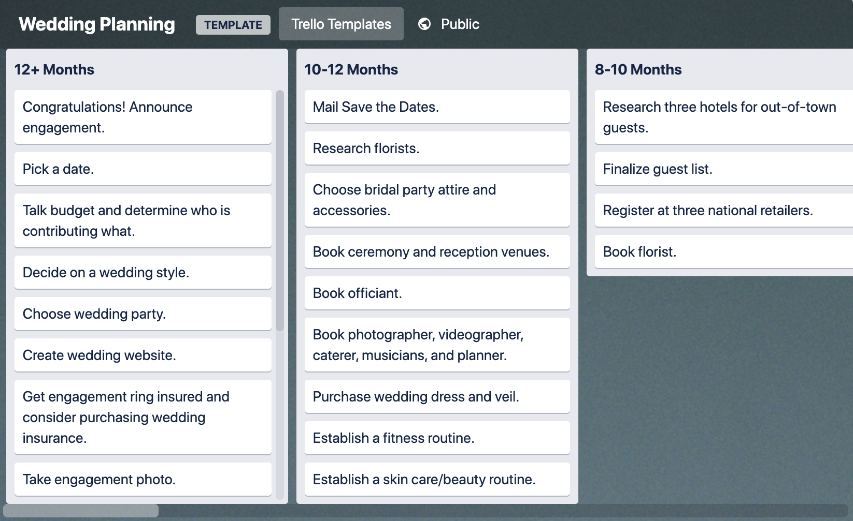Image resolution: width=853 pixels, height=521 pixels.
Task: Click the horizontal board scrollbar at bottom
Action: pos(80,511)
